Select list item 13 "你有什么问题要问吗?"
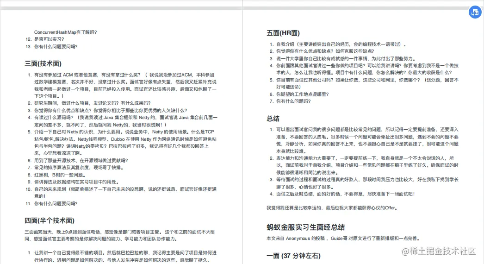 (56, 47)
